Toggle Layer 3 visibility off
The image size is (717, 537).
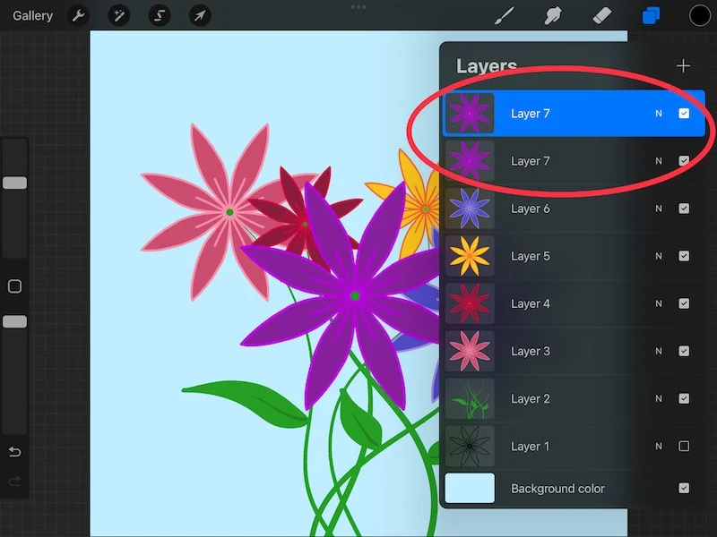(x=684, y=351)
